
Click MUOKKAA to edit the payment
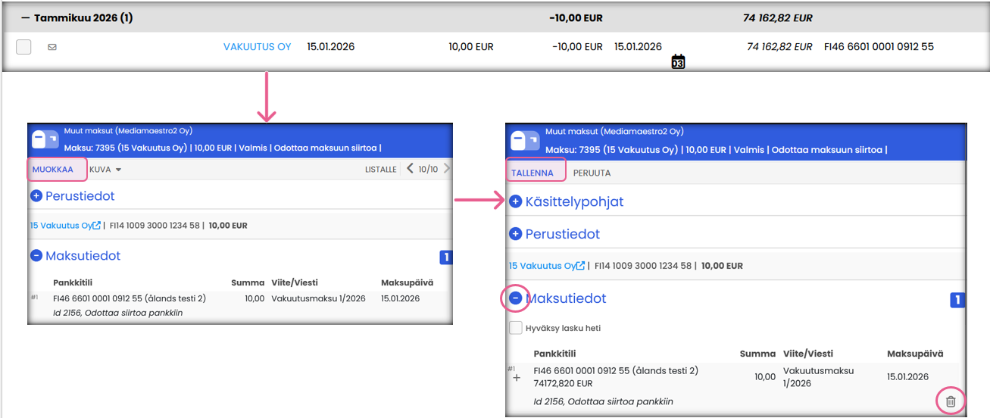(53, 170)
